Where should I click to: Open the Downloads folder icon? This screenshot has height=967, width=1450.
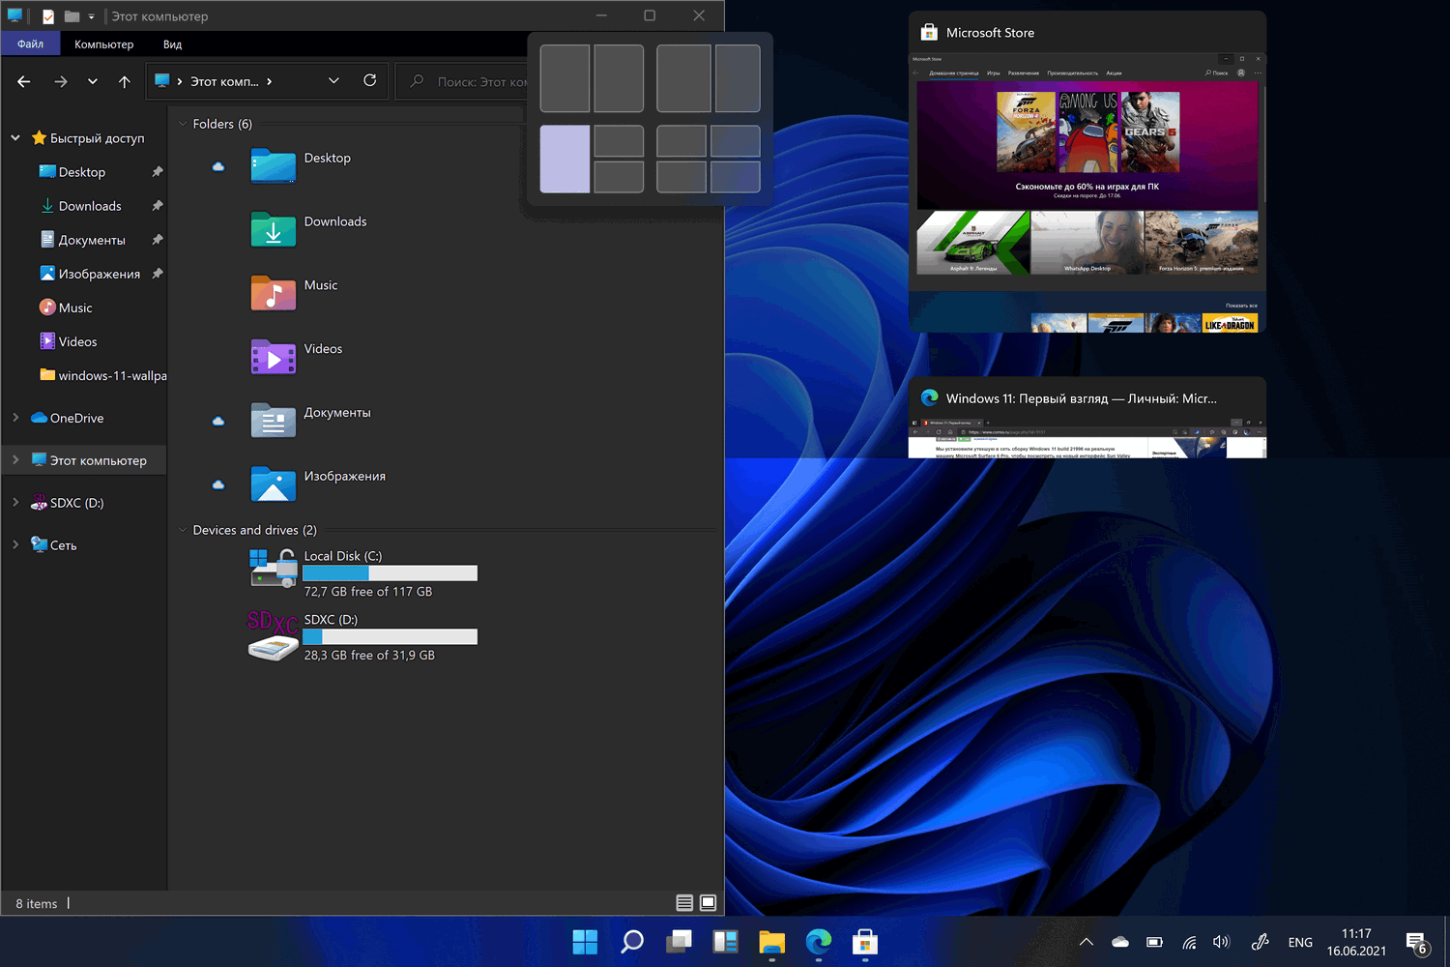[273, 229]
